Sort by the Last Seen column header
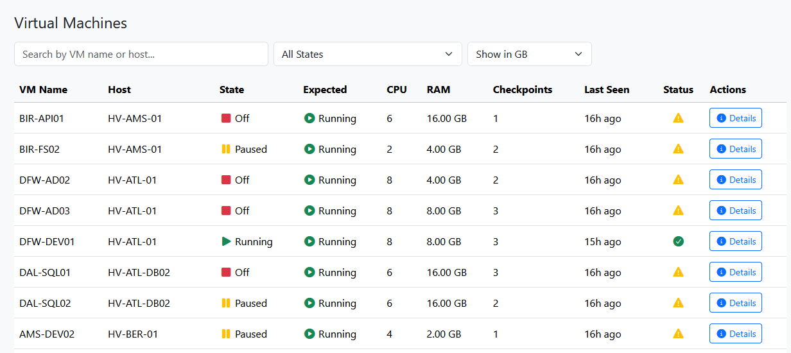791x353 pixels. click(606, 90)
